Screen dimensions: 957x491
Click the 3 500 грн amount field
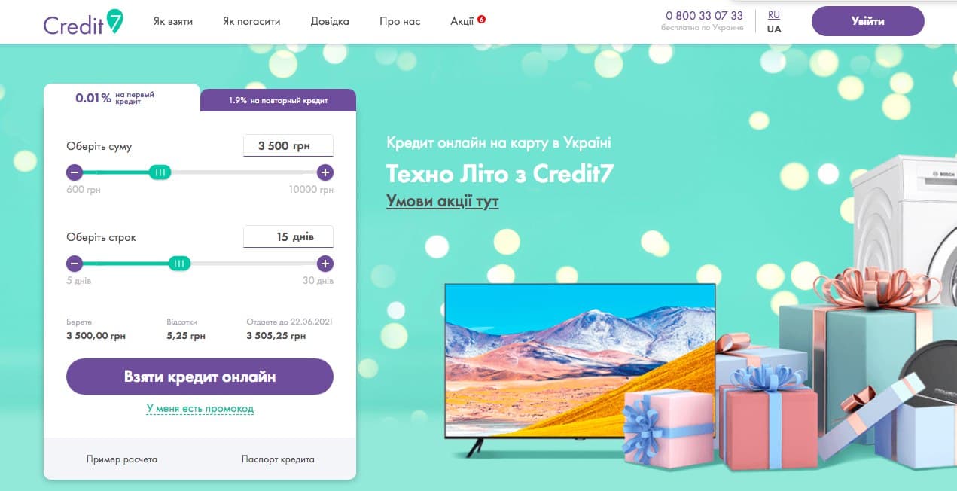288,146
